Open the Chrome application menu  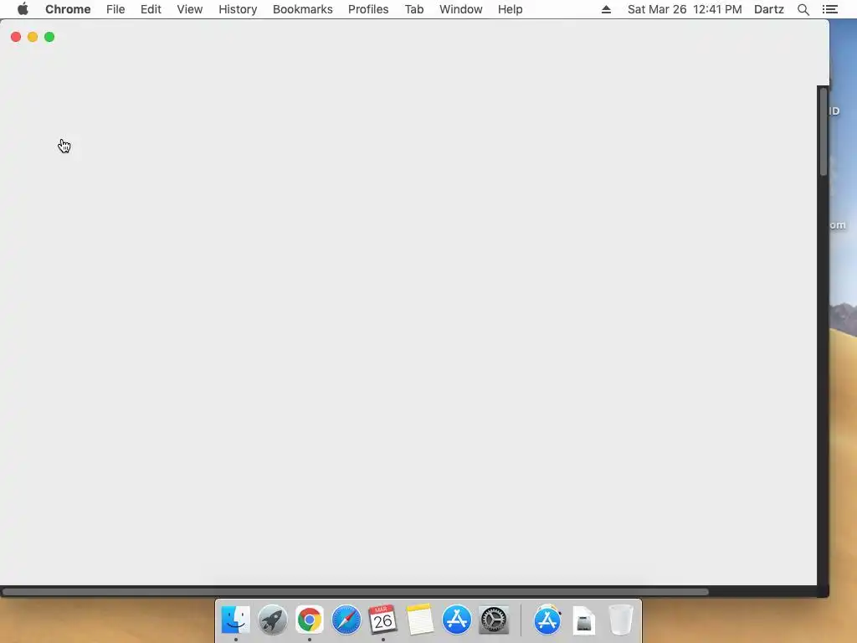[x=68, y=9]
